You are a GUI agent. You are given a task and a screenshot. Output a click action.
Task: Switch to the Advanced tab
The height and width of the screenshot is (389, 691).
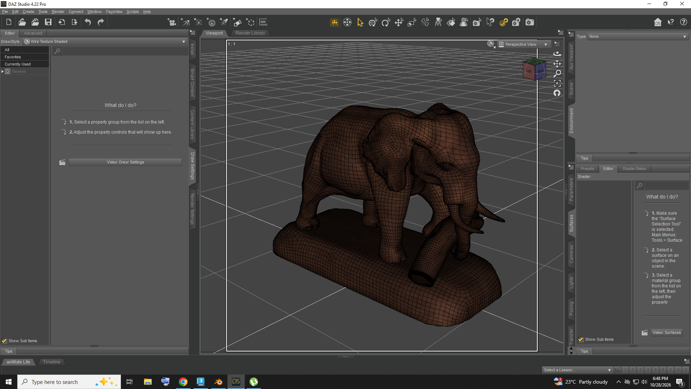coord(33,33)
